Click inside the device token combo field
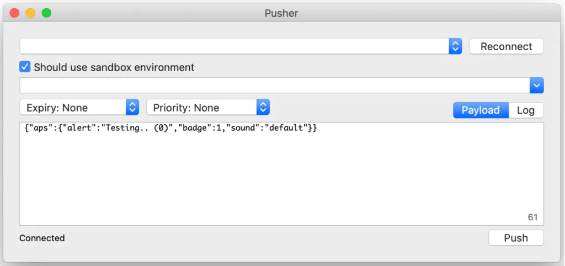This screenshot has height=266, width=565. click(x=274, y=86)
